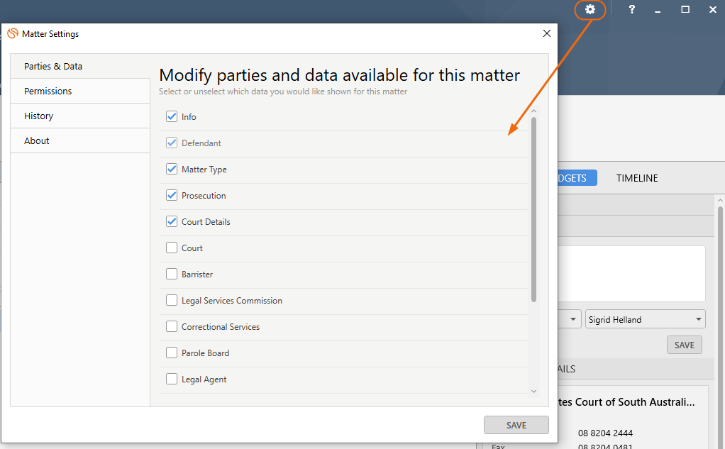Uncheck the Matter Type checkbox
This screenshot has height=449, width=725.
(x=172, y=170)
